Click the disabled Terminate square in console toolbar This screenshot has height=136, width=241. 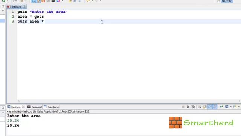pos(183,107)
